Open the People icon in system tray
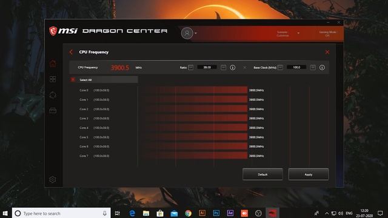The width and height of the screenshot is (388, 218). [316, 213]
